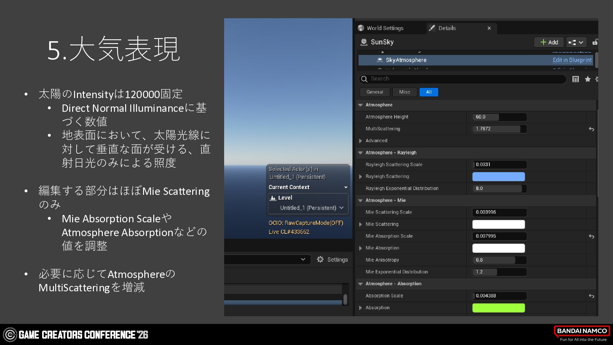Click the bottom panel scrollbar thumb

[345, 300]
